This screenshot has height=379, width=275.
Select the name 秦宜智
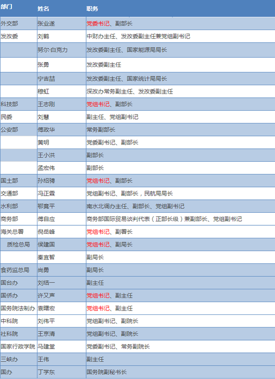point(46,257)
